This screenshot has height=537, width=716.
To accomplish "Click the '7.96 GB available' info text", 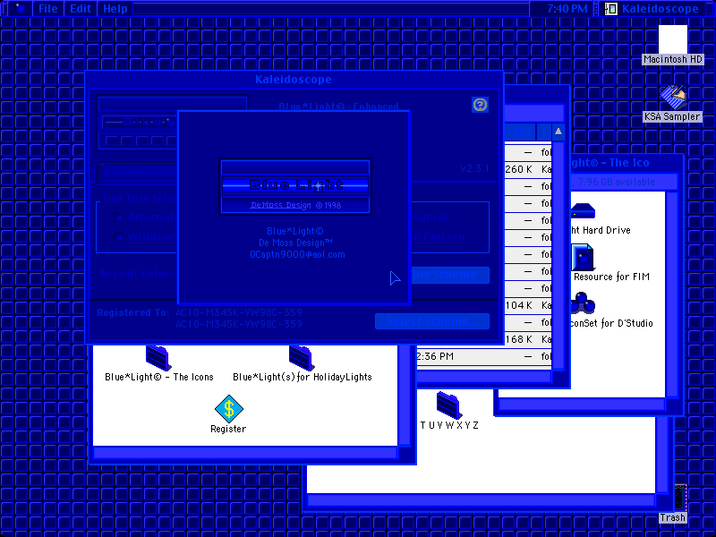I will [616, 183].
